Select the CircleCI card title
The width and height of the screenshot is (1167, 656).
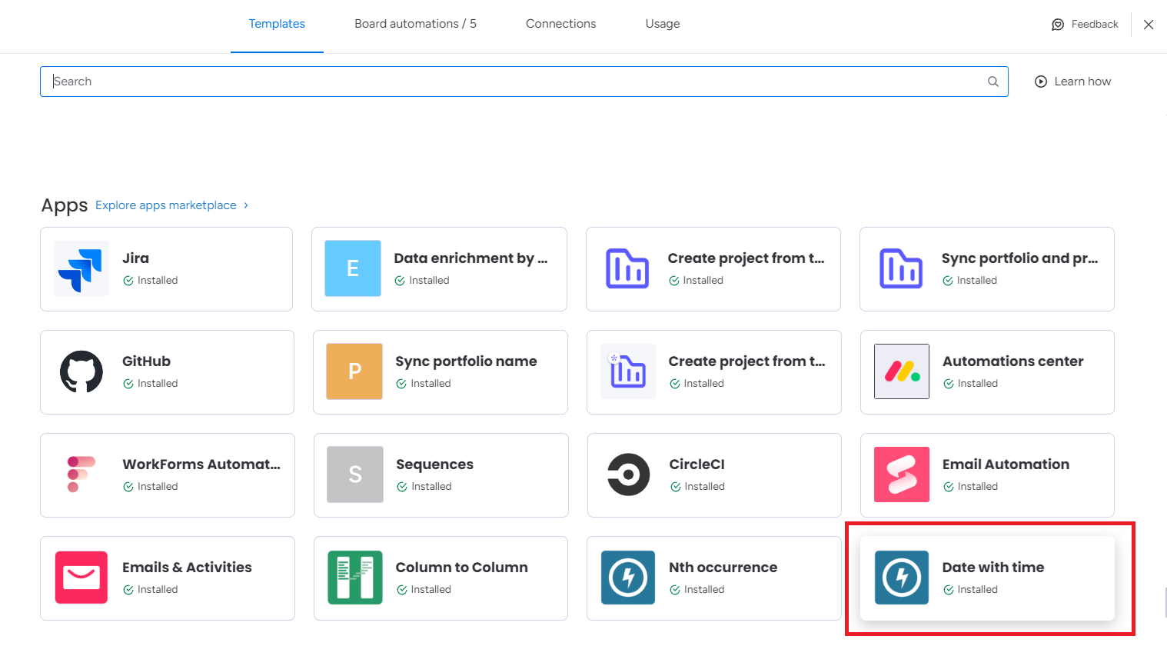point(697,465)
